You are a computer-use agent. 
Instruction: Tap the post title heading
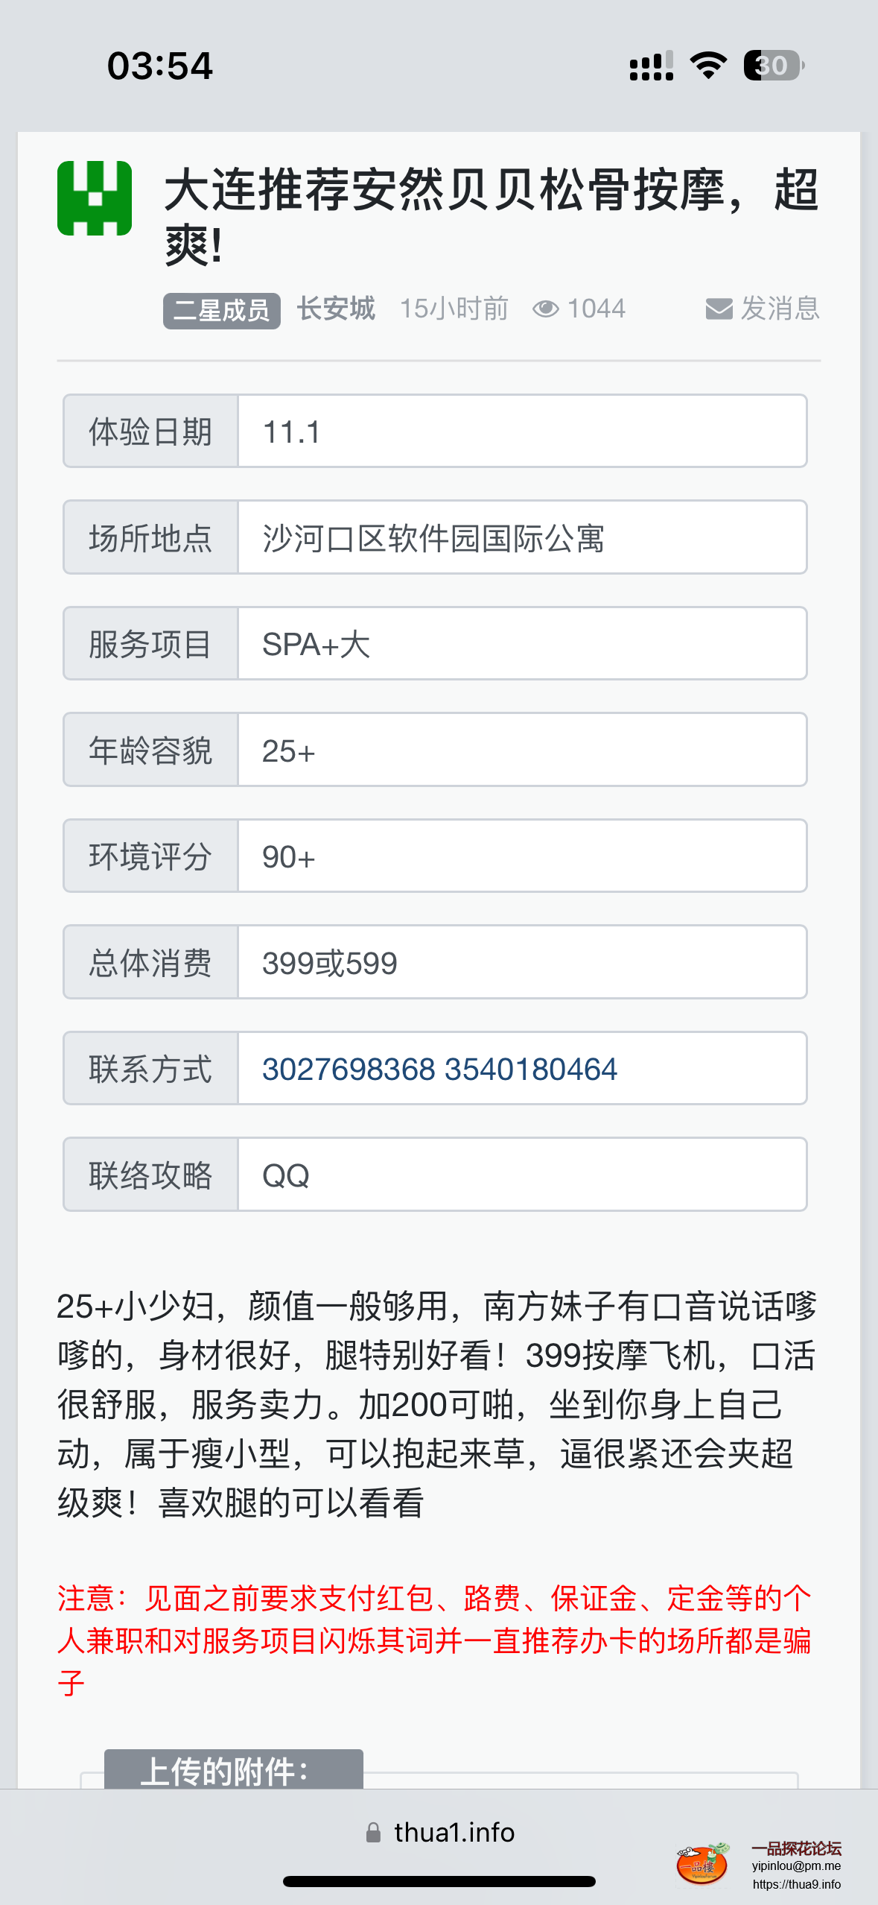490,216
